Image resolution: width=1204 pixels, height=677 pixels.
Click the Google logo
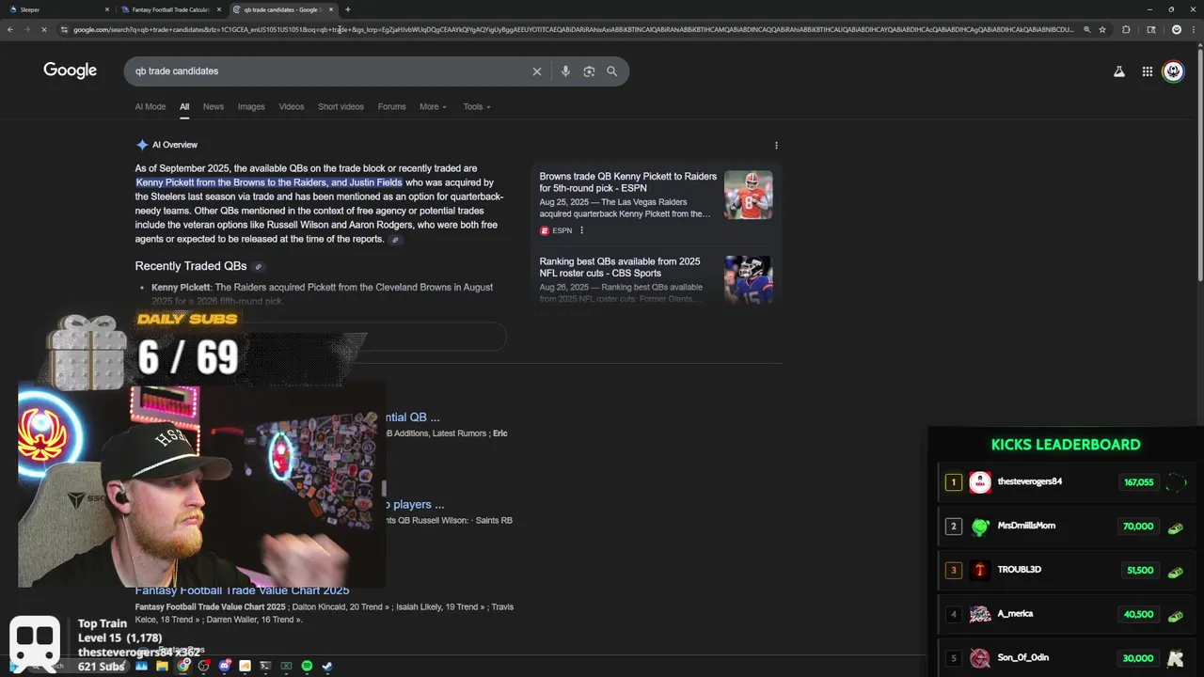tap(70, 71)
